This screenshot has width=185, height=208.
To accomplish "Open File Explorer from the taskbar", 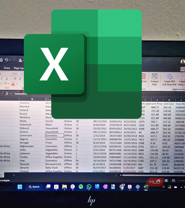I will click(64, 187).
